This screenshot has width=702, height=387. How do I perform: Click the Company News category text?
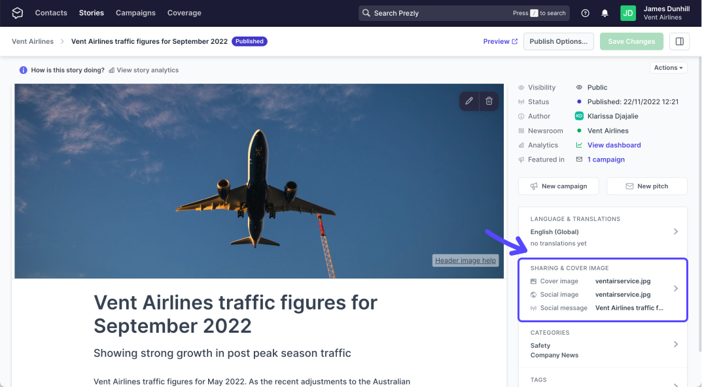coord(554,355)
